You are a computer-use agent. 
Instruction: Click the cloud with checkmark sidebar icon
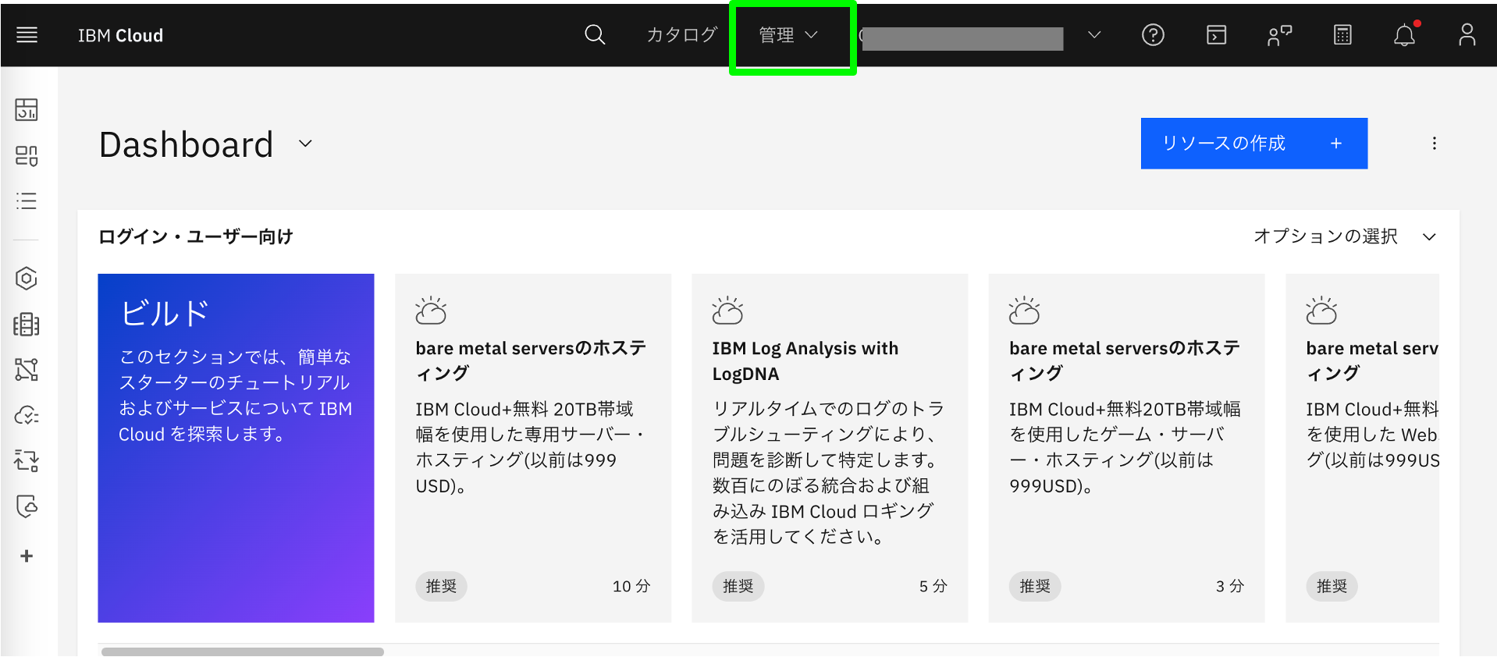pyautogui.click(x=27, y=415)
